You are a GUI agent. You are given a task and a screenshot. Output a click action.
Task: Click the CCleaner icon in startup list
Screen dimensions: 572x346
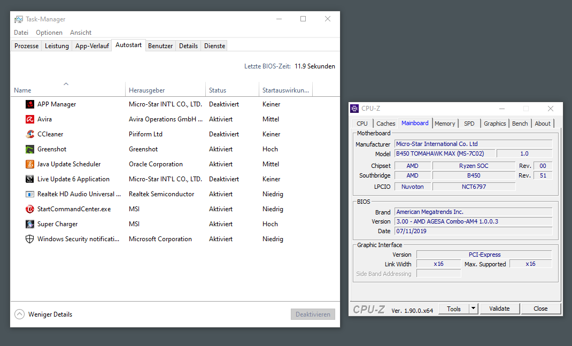pyautogui.click(x=30, y=134)
